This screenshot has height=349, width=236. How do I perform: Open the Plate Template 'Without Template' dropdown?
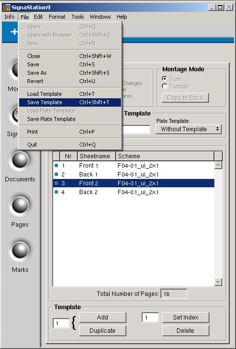pos(188,129)
